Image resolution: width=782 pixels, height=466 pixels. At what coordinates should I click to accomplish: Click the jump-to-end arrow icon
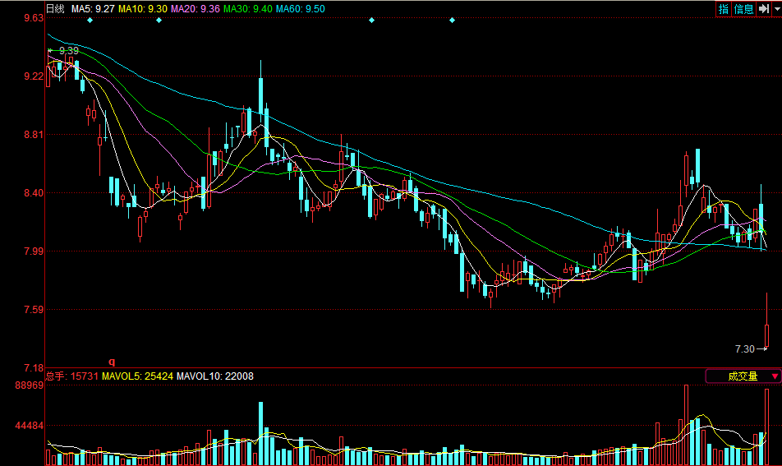tap(763, 9)
